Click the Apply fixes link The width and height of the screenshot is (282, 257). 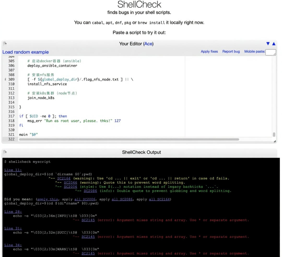[209, 51]
